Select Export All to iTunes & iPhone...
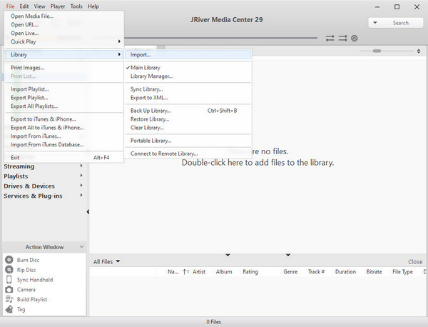Viewport: 428px width, 327px height. tap(64, 128)
